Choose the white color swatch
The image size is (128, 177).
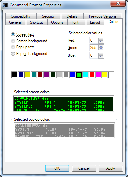click(111, 75)
